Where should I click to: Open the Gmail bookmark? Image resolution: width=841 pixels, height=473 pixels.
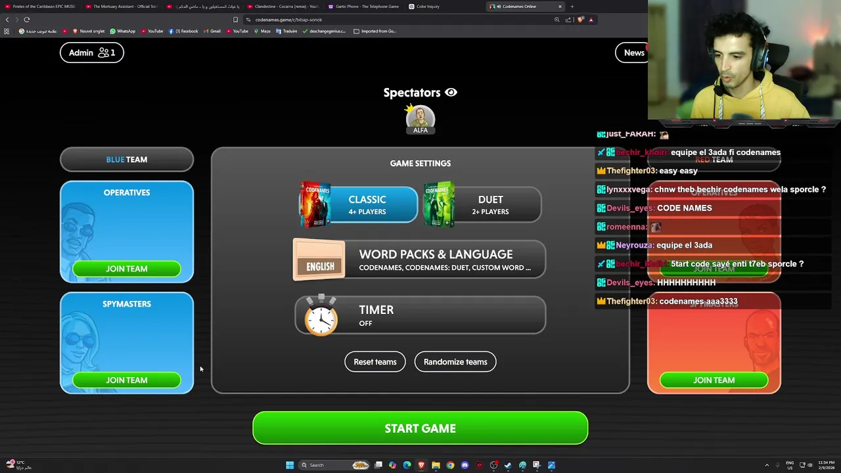(212, 31)
